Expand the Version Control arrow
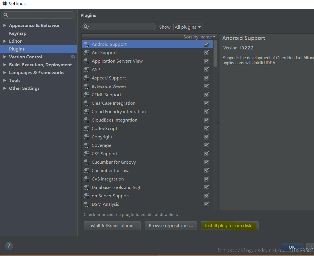 (x=5, y=57)
